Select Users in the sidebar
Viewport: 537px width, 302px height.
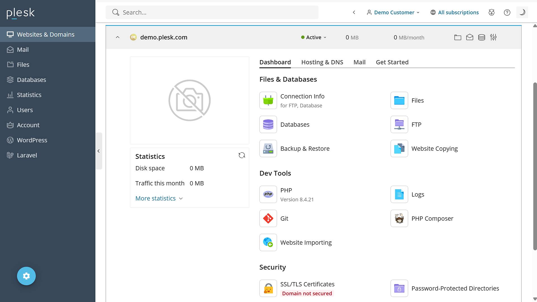[48, 110]
